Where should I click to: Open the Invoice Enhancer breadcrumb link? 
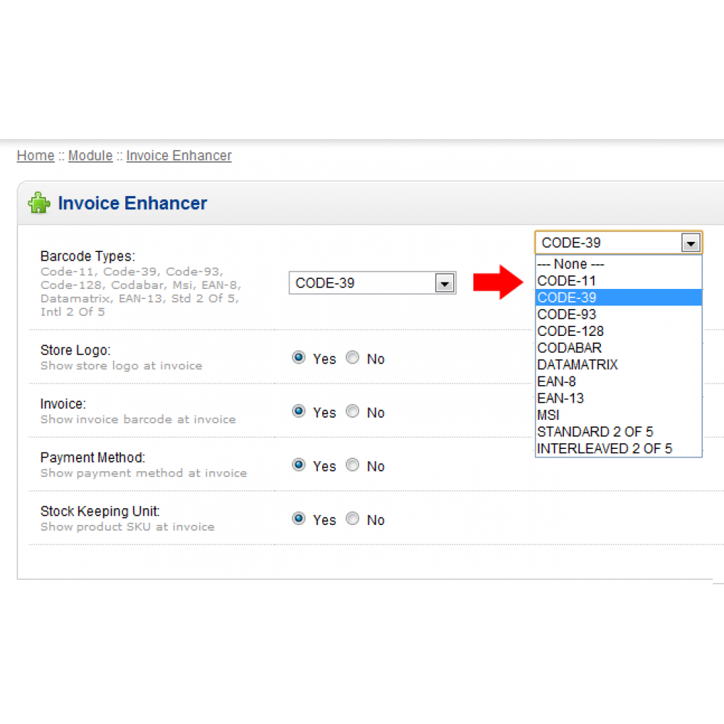(178, 155)
